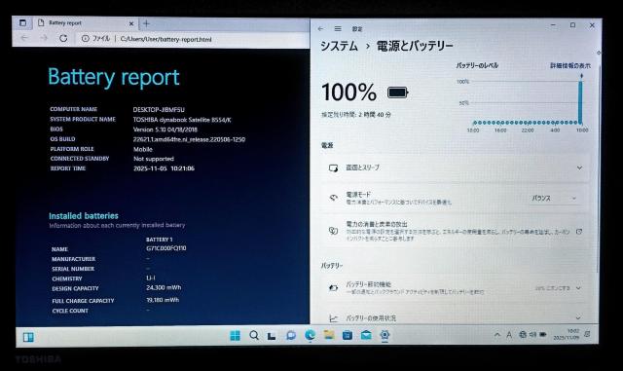Click the file info icon in address bar
The height and width of the screenshot is (371, 623).
pos(85,39)
